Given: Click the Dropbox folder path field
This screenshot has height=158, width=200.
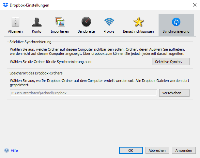Looking at the screenshot, I should click(84, 93).
